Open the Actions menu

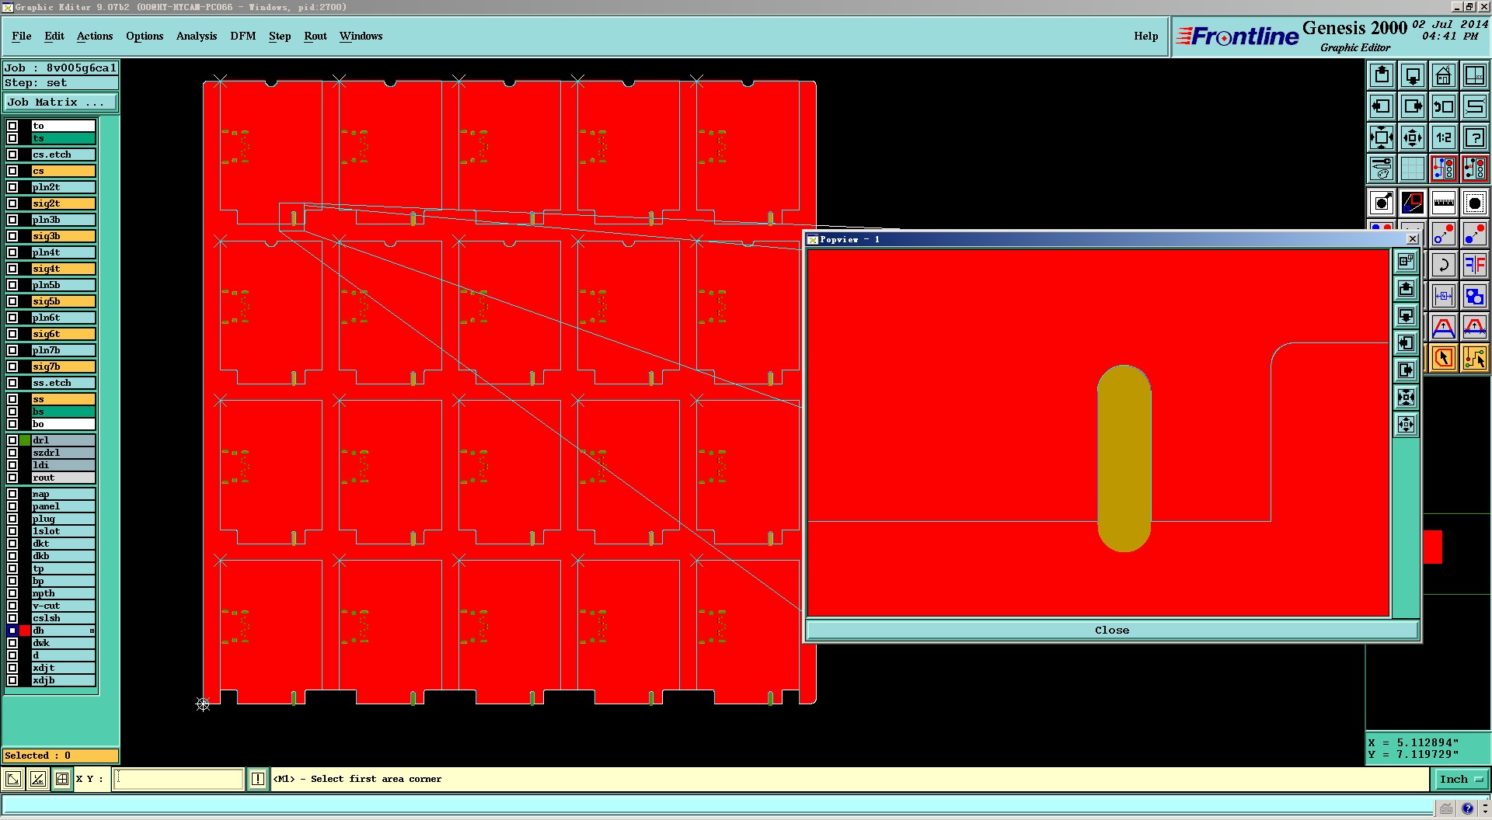point(95,36)
